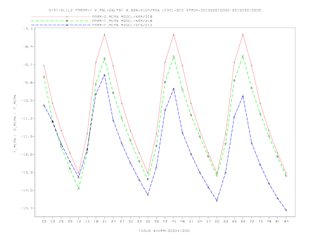The height and width of the screenshot is (241, 312).
Task: Click the x-axis title FHOUR VHHMM=0000>1200
Action: coord(164,231)
